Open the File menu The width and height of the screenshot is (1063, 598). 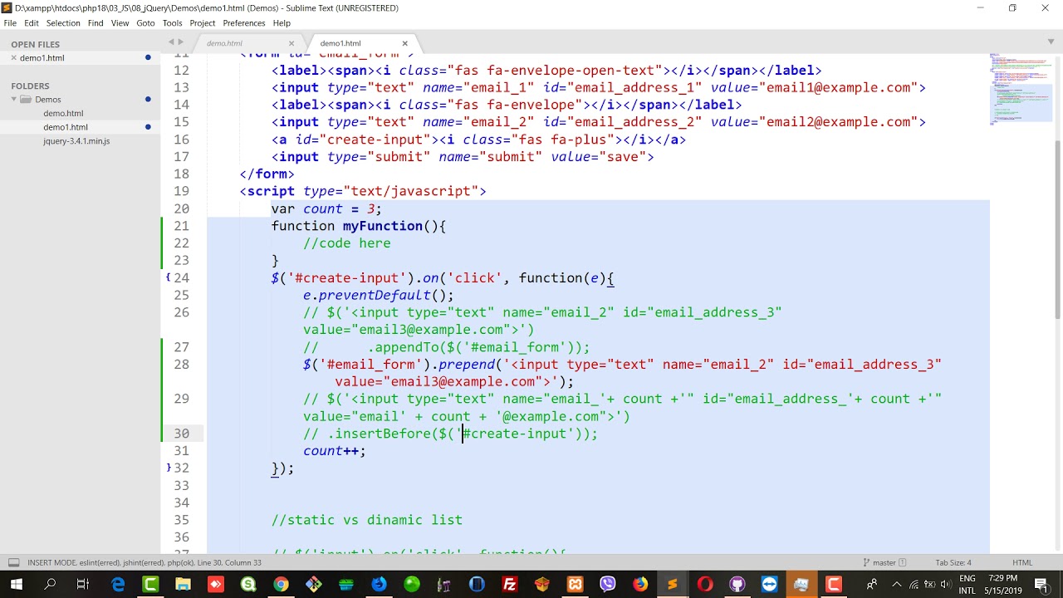[x=10, y=23]
